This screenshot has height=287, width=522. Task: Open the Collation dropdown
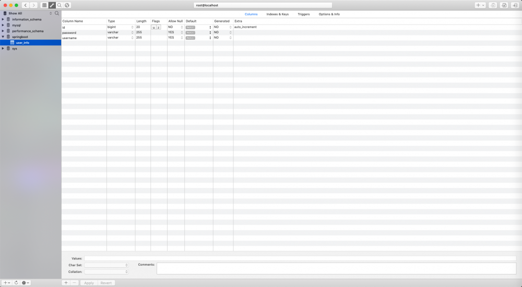[x=106, y=272]
